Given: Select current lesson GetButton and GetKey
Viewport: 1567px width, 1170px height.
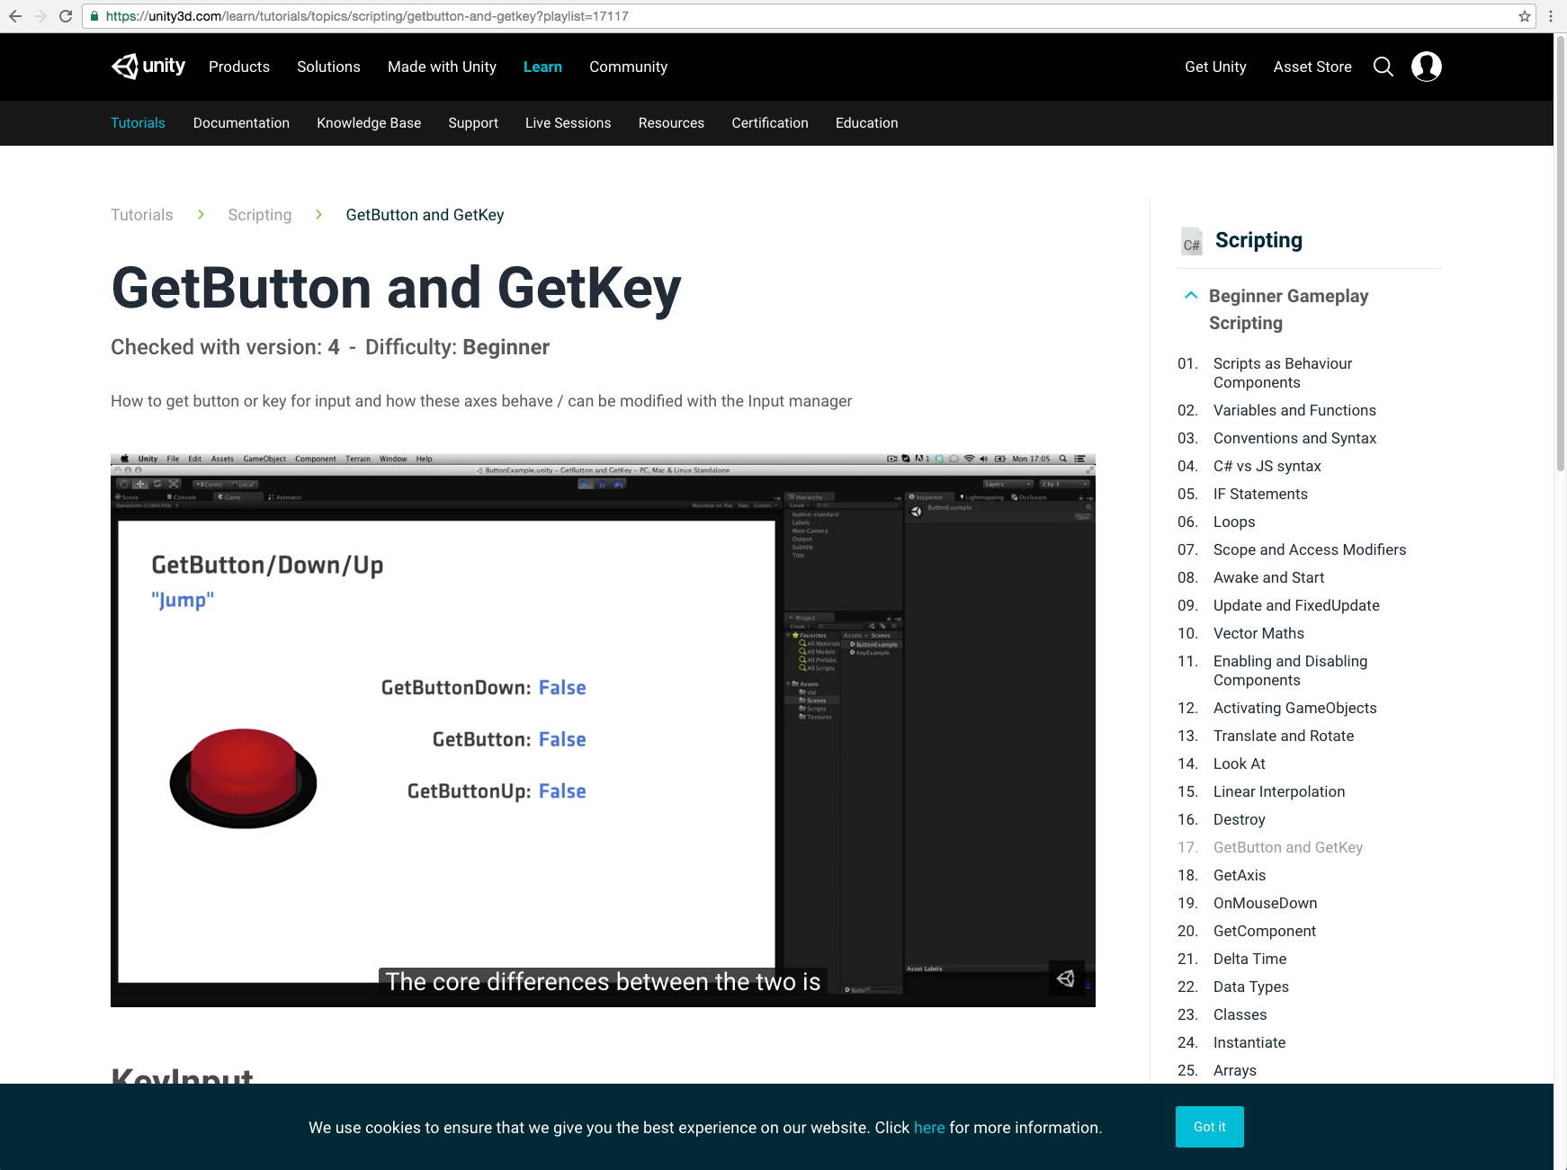Looking at the screenshot, I should [1287, 847].
